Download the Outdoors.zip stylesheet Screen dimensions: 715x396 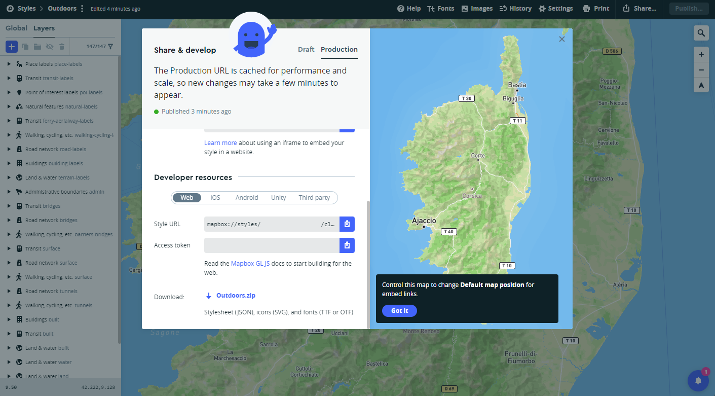(x=235, y=295)
